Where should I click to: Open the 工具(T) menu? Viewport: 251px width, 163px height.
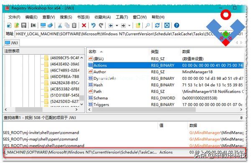tap(122, 17)
